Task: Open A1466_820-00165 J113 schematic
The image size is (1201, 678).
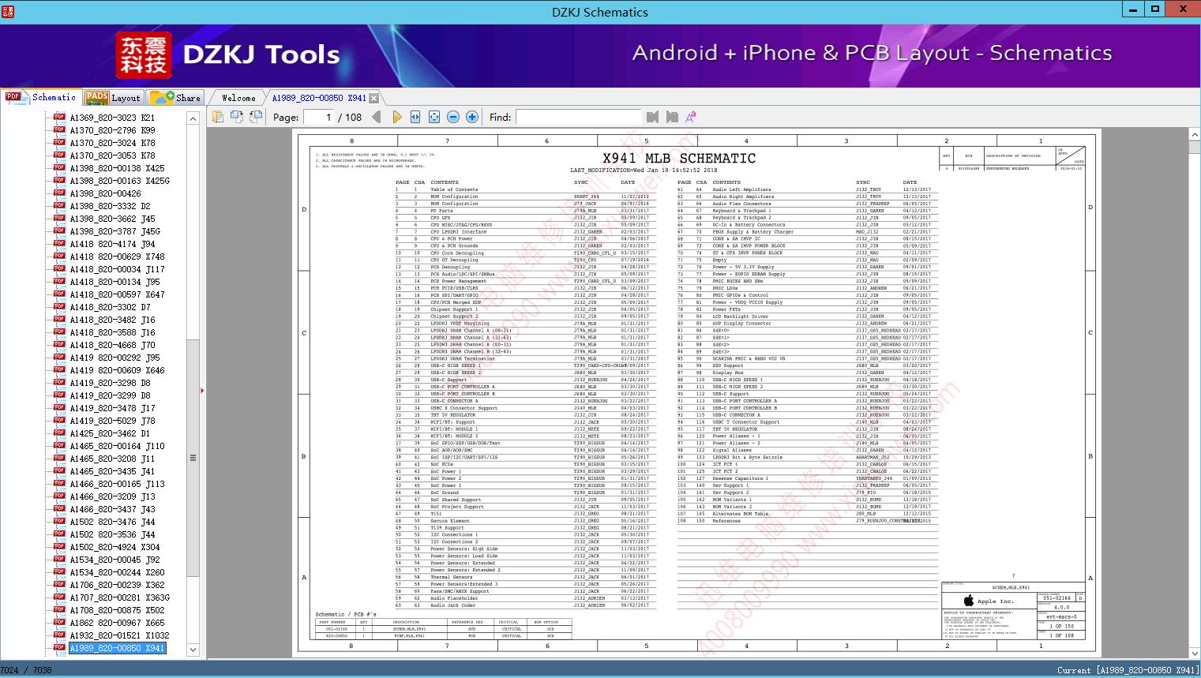Action: pyautogui.click(x=117, y=484)
